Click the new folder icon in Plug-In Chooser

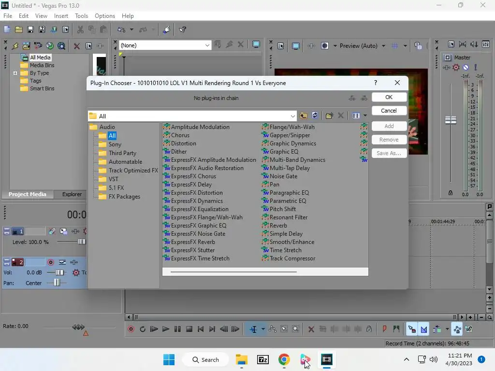coord(329,115)
